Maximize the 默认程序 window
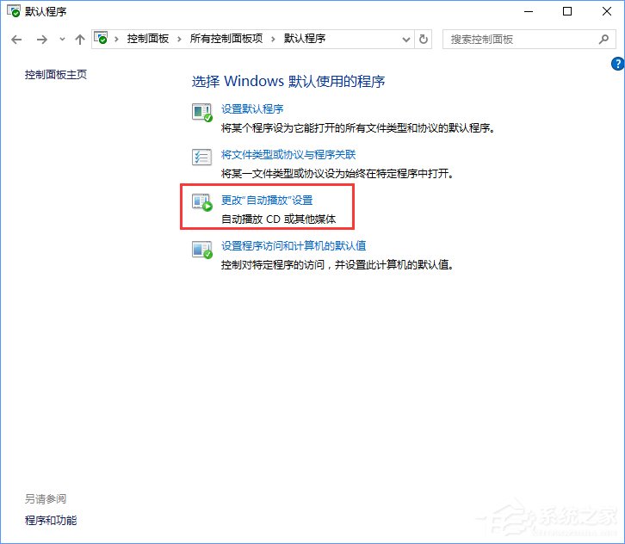 [567, 11]
